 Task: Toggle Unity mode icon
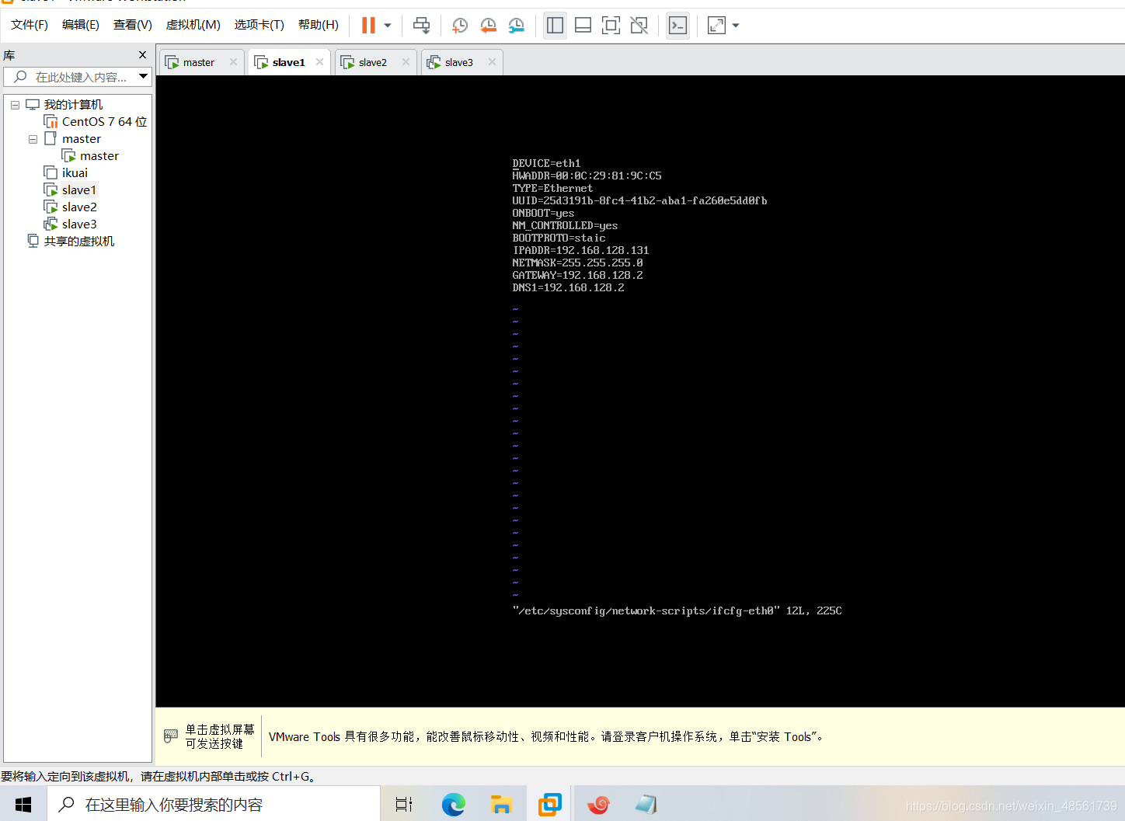[639, 26]
